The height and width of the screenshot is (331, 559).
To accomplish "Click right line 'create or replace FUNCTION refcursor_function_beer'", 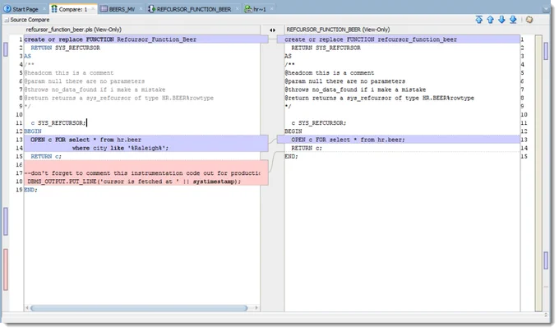I will click(371, 39).
